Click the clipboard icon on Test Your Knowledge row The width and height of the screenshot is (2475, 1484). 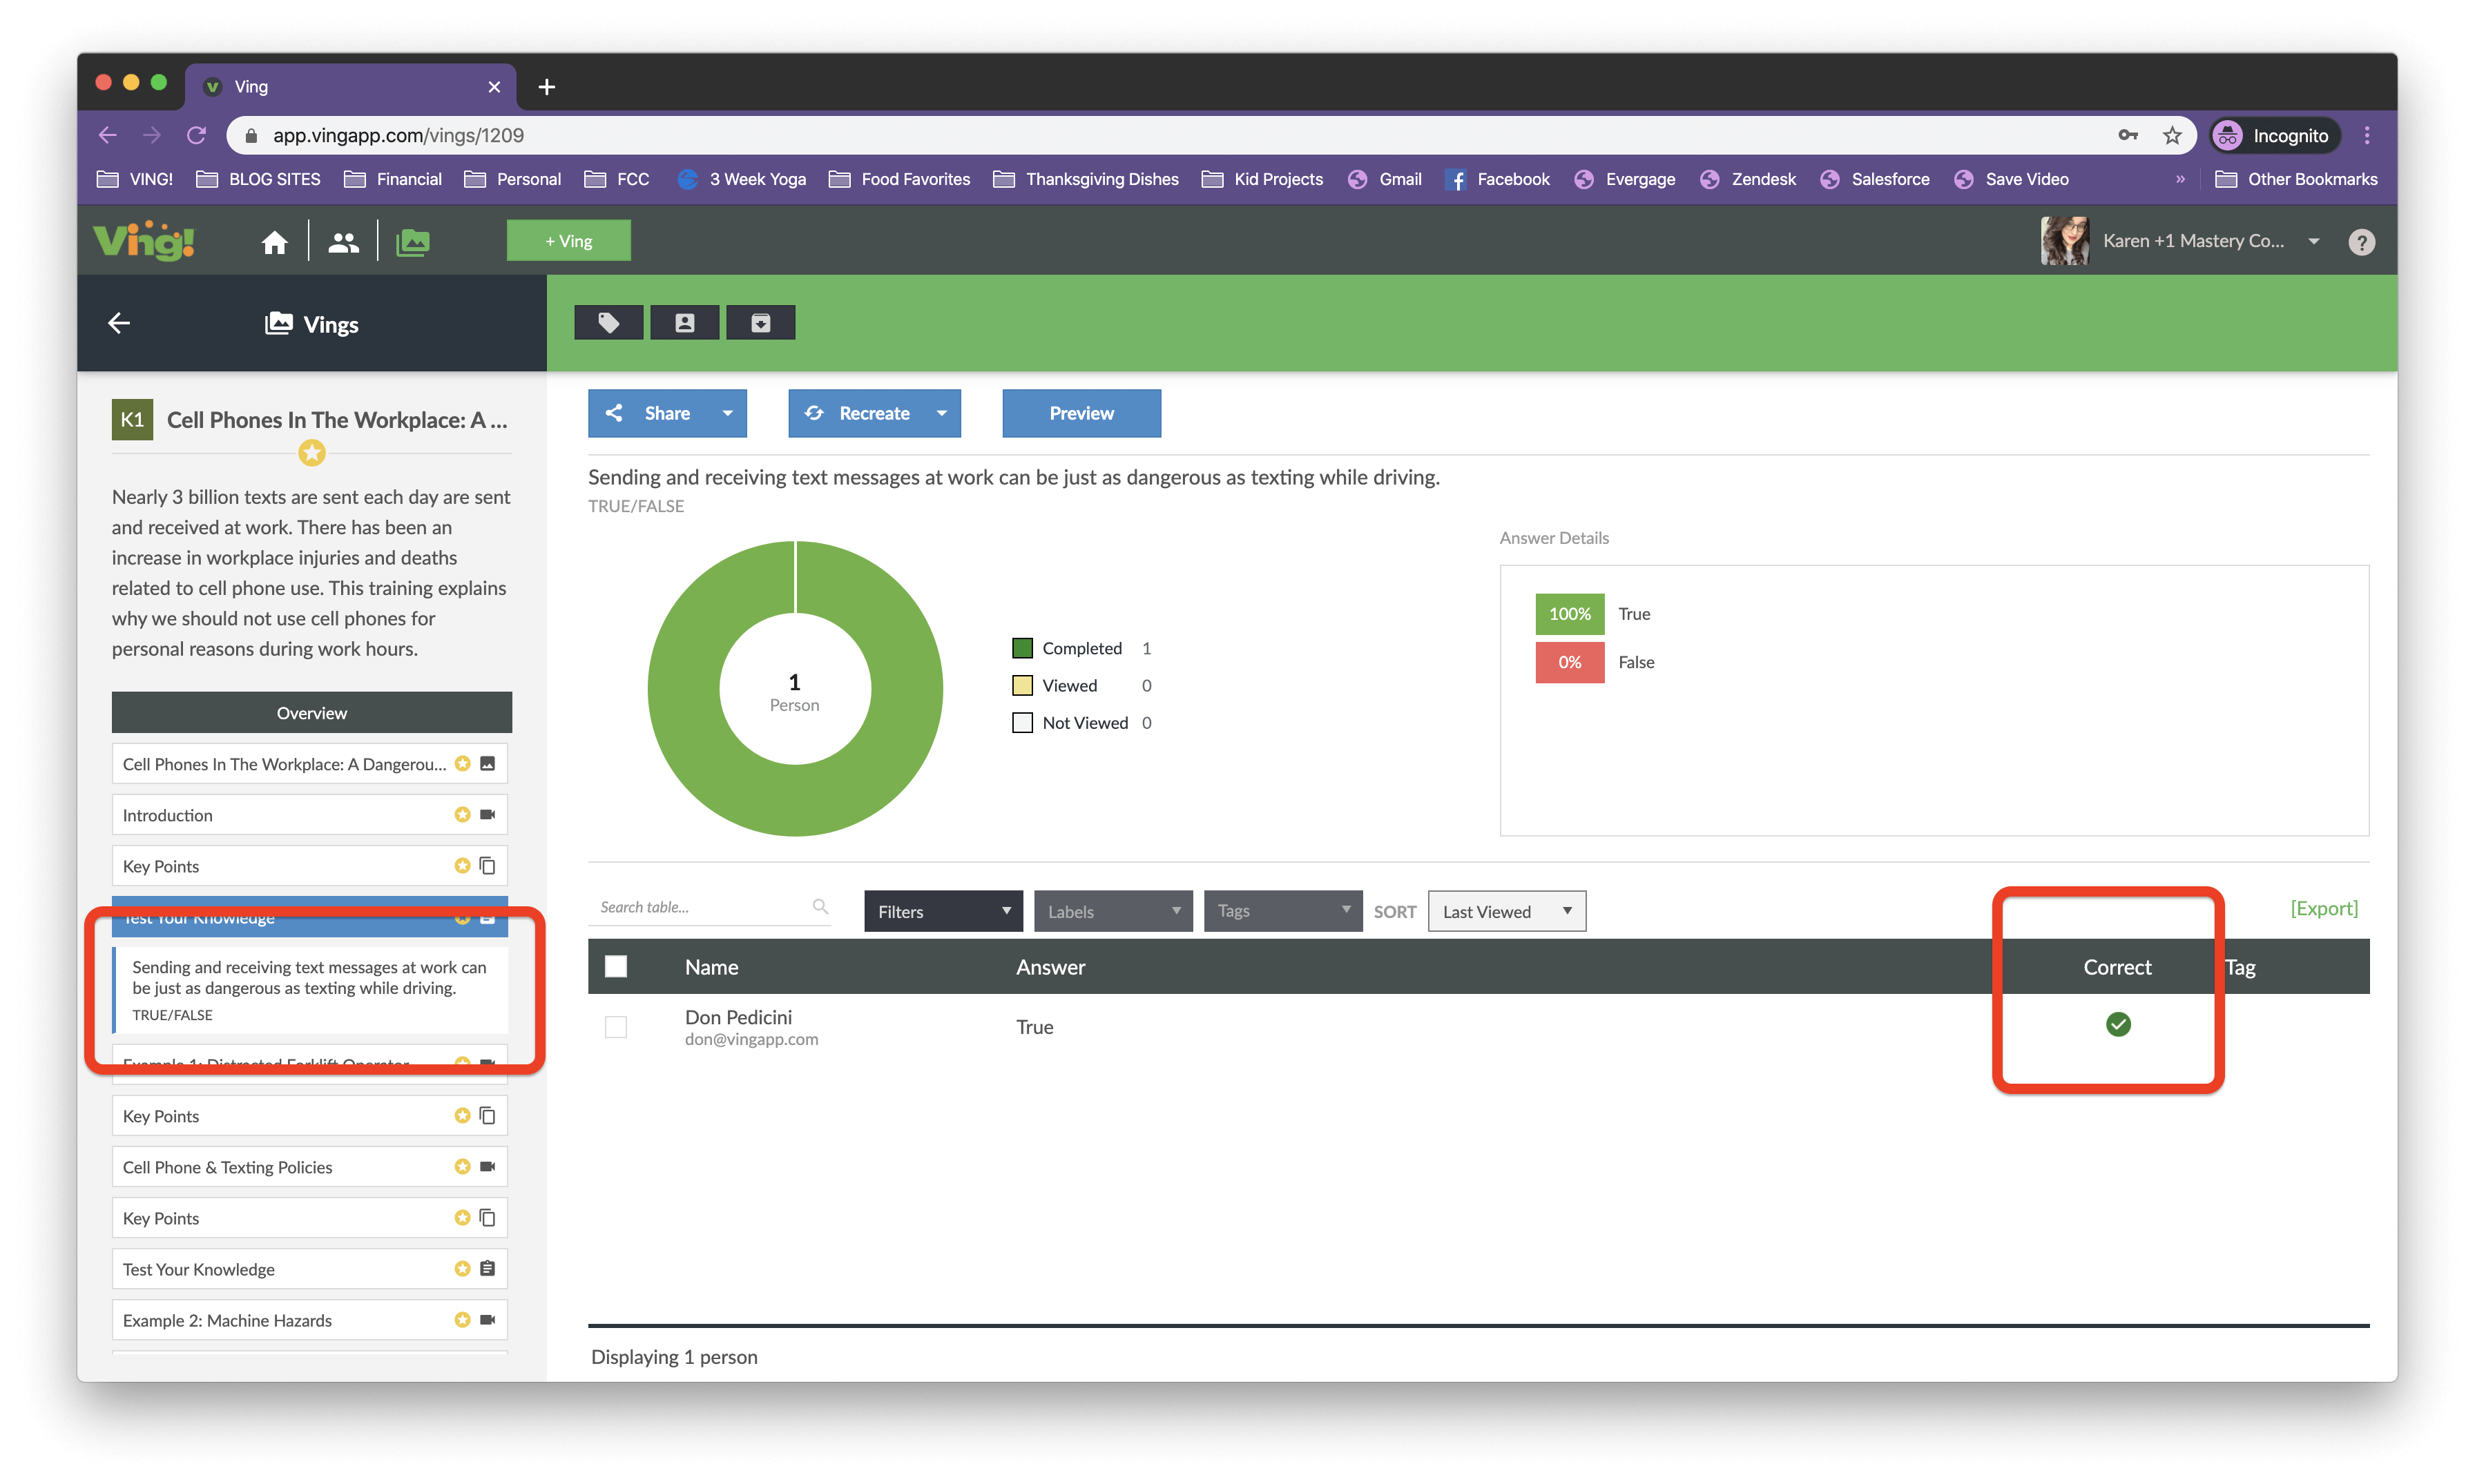(x=488, y=1268)
